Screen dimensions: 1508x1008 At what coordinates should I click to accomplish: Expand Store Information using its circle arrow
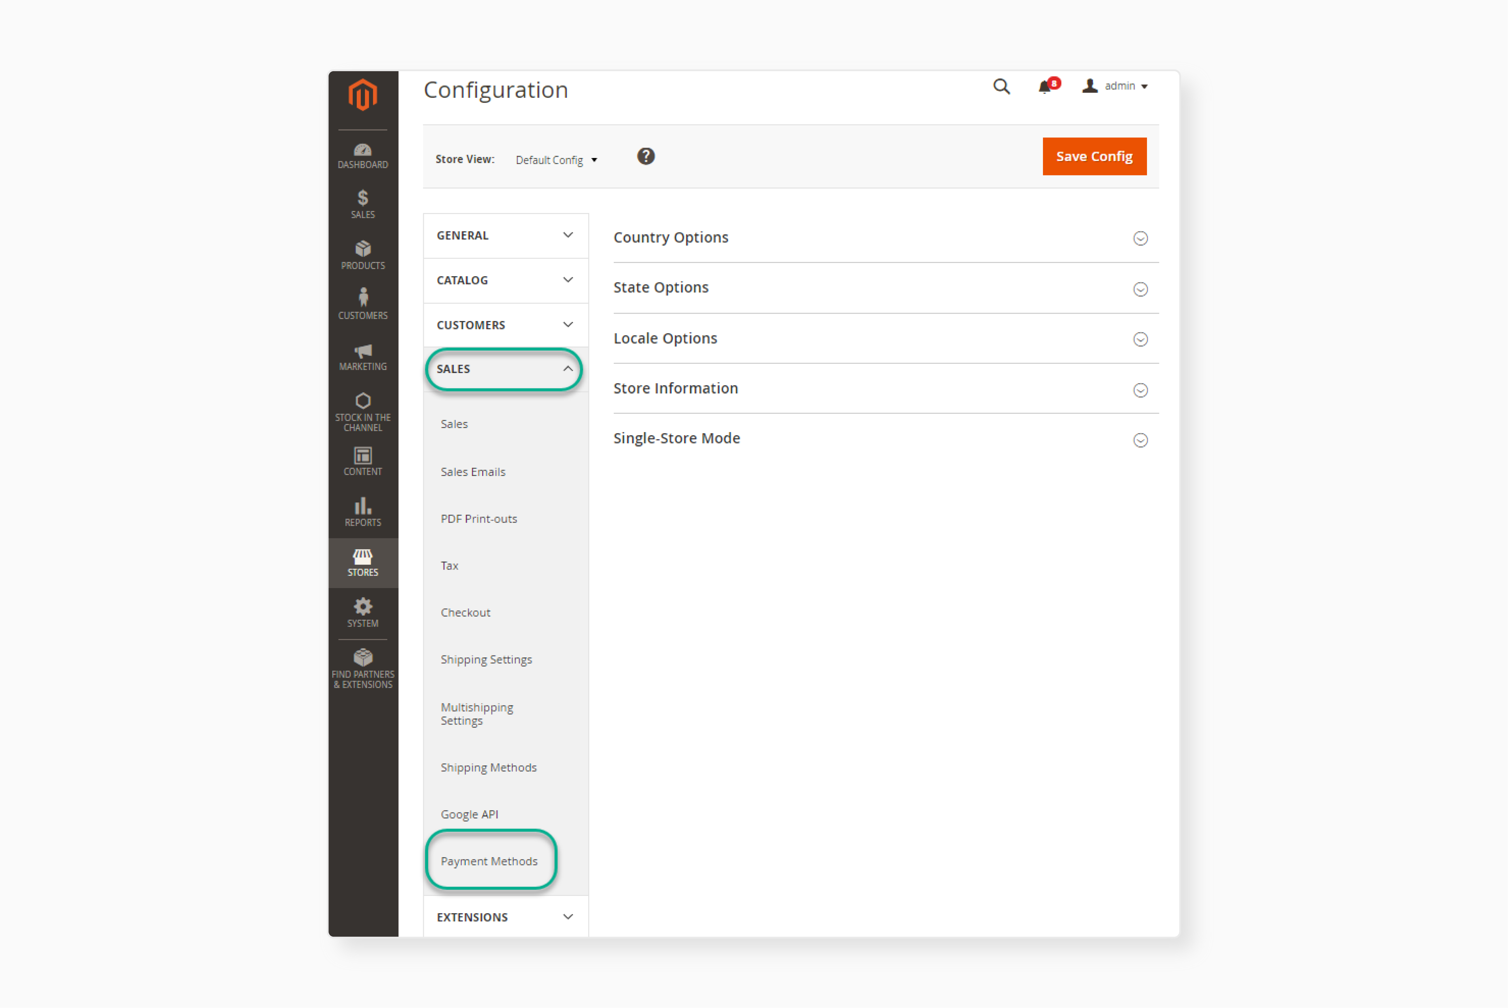point(1140,390)
